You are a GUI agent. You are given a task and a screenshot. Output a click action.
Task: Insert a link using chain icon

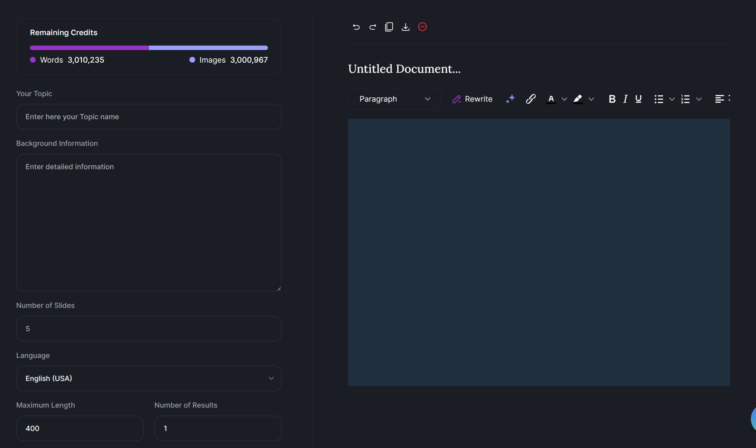tap(531, 99)
